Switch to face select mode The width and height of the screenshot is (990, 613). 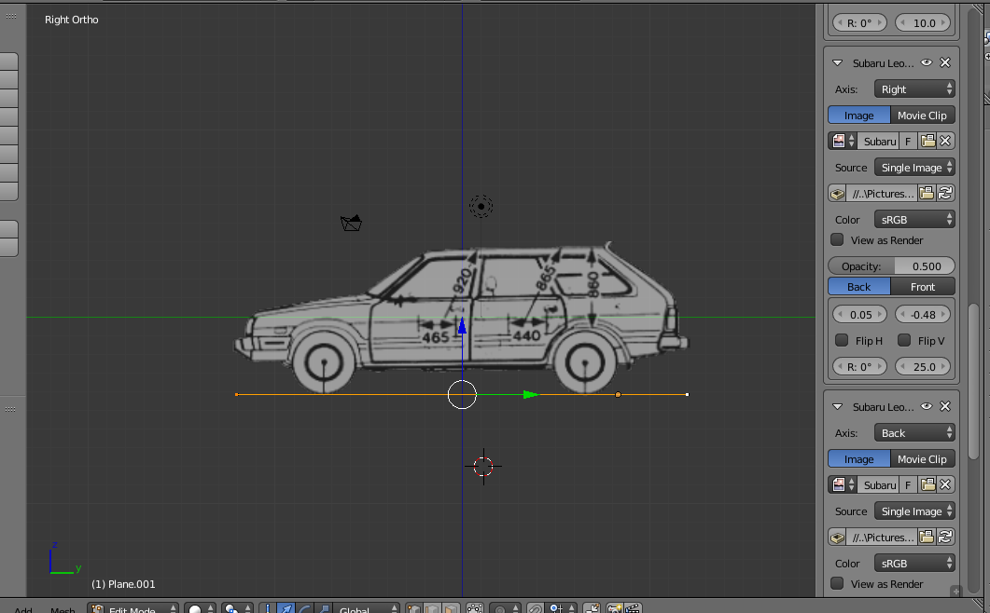pyautogui.click(x=451, y=608)
